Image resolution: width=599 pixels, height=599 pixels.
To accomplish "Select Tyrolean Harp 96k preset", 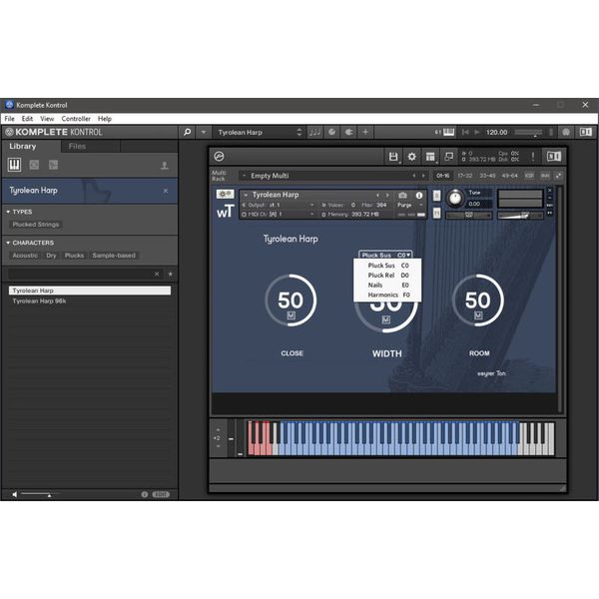I will click(39, 300).
